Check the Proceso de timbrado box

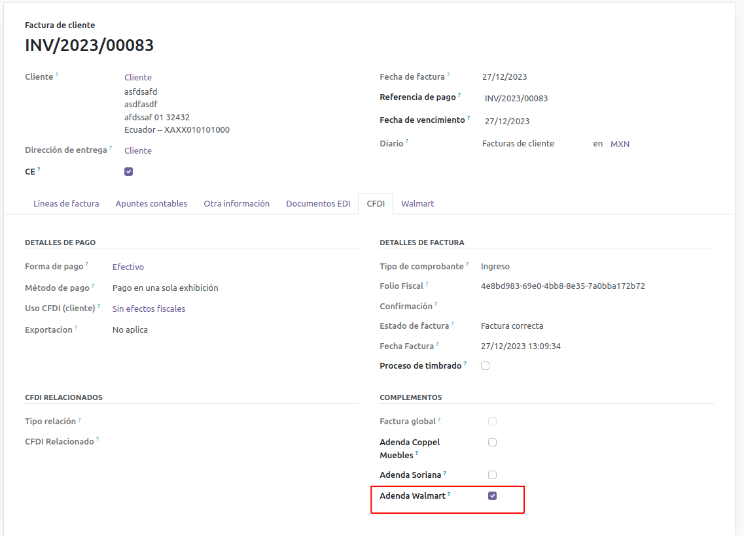[x=486, y=366]
